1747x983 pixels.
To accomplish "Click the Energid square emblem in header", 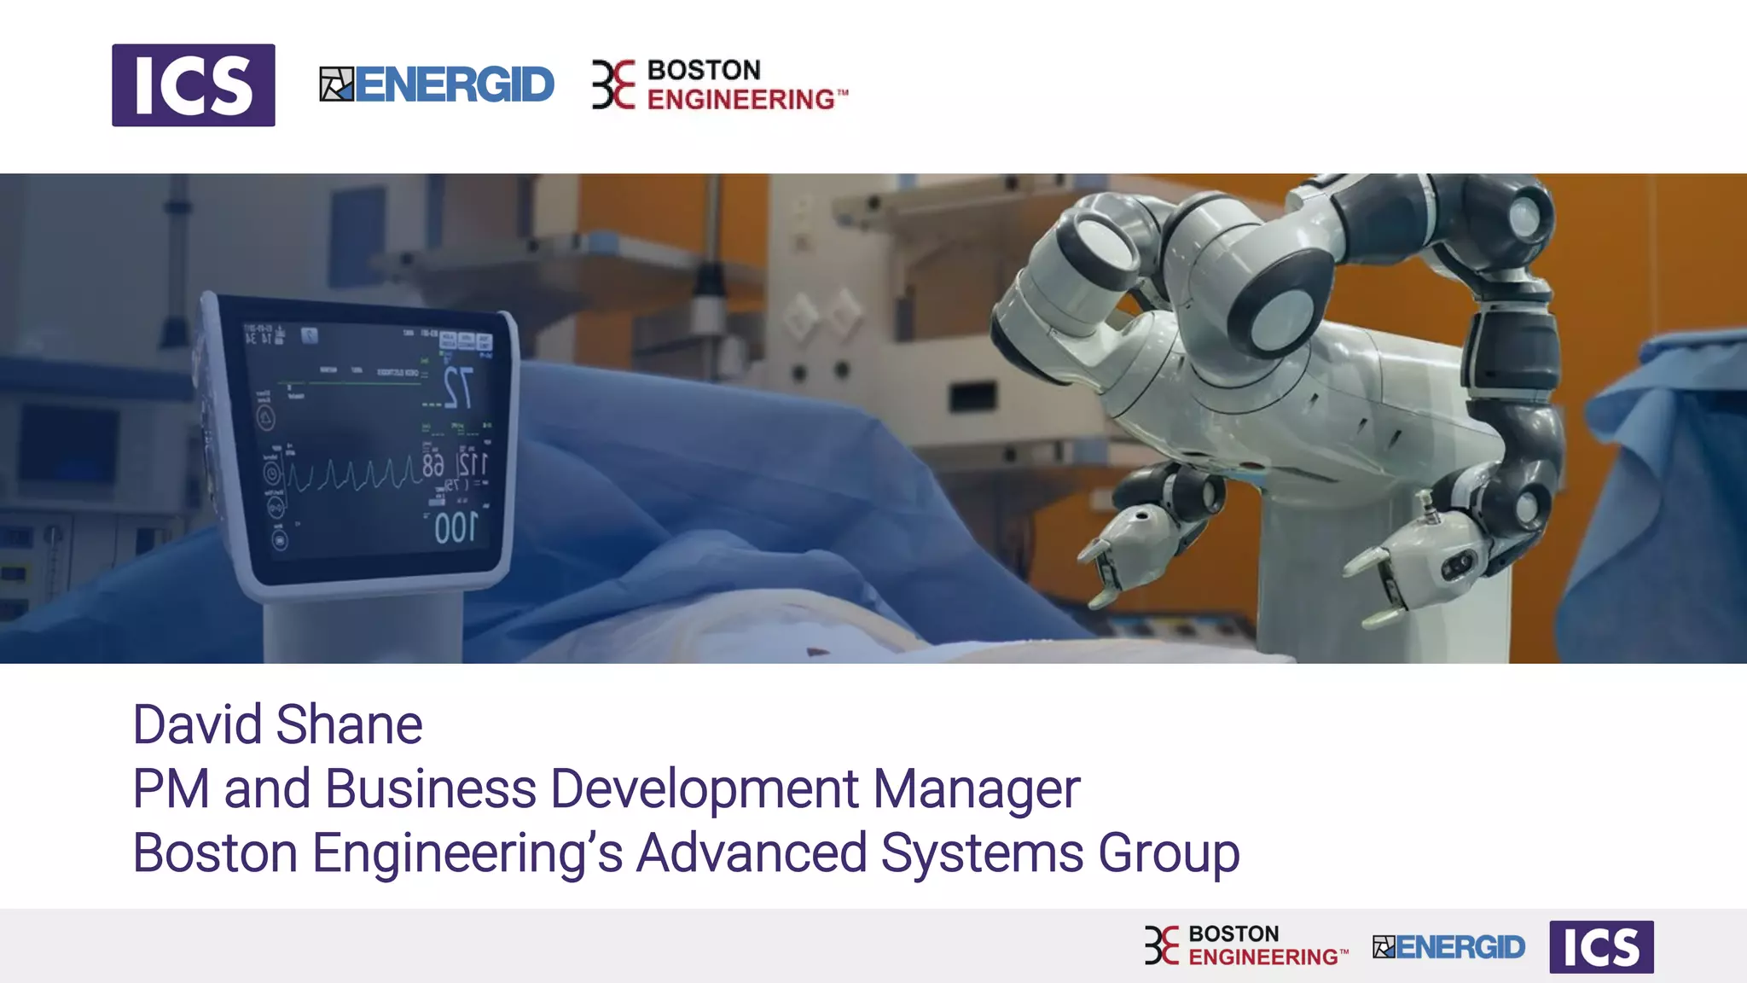I will pyautogui.click(x=336, y=84).
